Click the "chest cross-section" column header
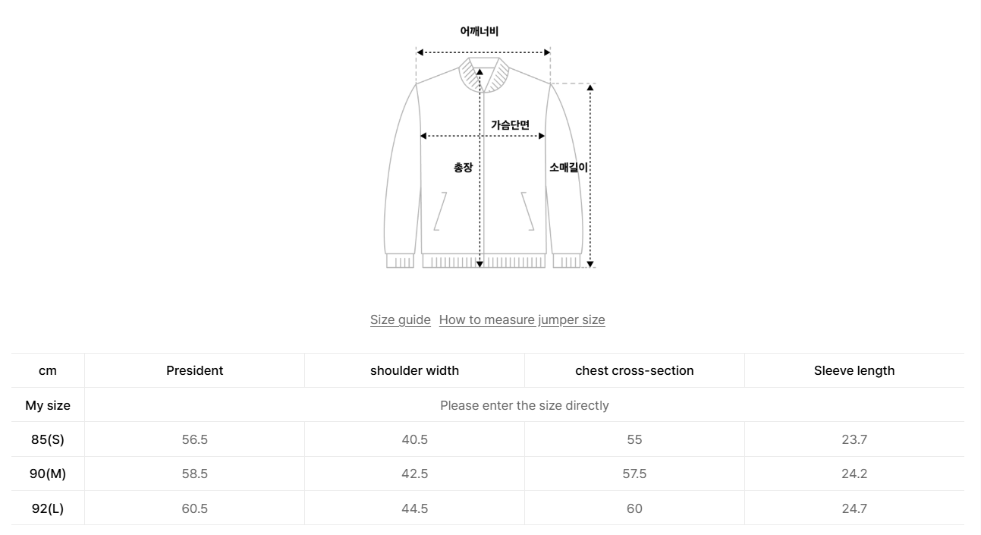Screen dimensions: 981x535 click(634, 370)
